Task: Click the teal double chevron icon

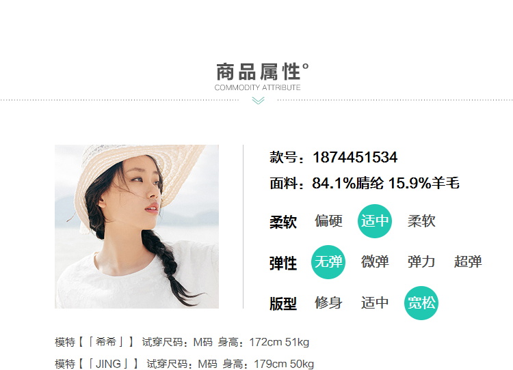Action: click(x=258, y=100)
